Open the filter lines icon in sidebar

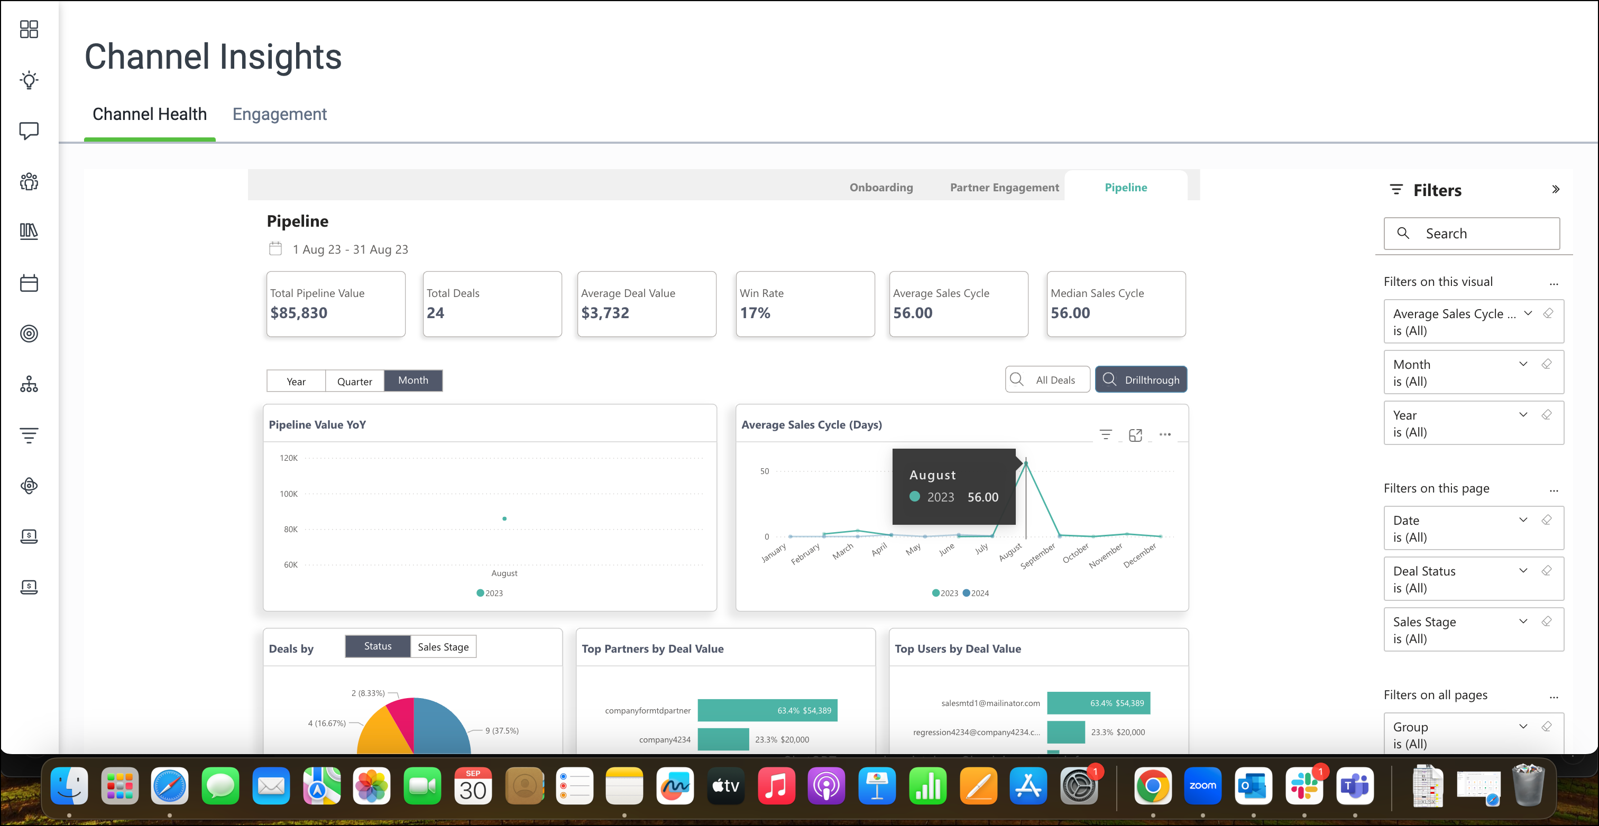tap(29, 435)
